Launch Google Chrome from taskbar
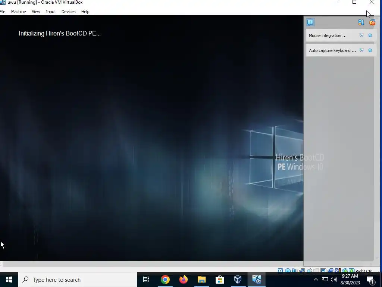The image size is (382, 287). [x=165, y=280]
